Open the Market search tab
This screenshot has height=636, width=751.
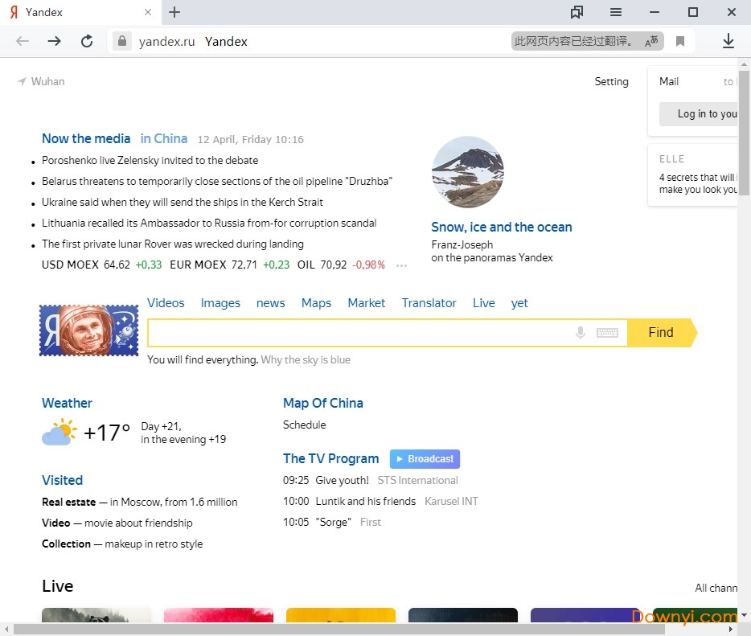click(367, 303)
